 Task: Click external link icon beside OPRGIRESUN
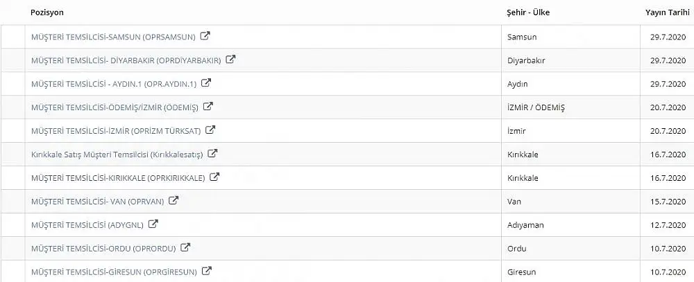coord(207,271)
